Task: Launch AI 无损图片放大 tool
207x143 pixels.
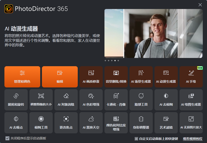Action: tap(191, 123)
